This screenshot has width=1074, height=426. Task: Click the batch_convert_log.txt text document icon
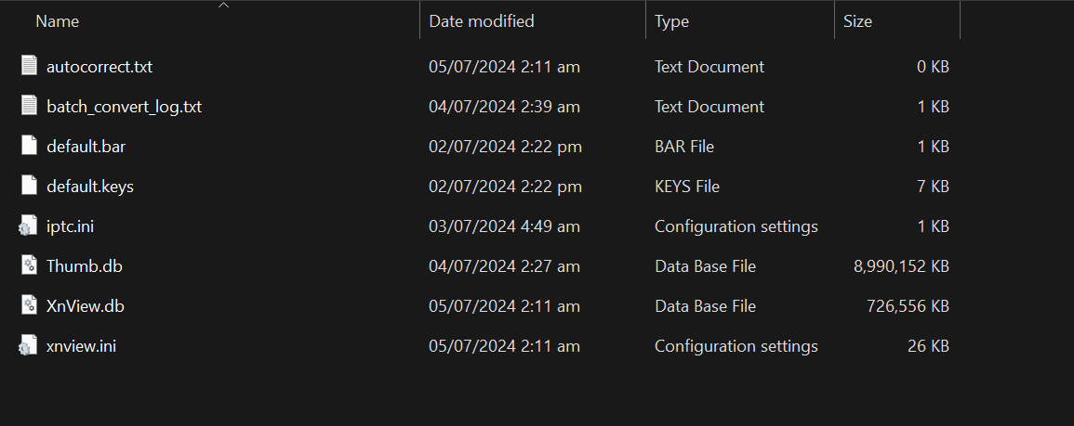[28, 107]
